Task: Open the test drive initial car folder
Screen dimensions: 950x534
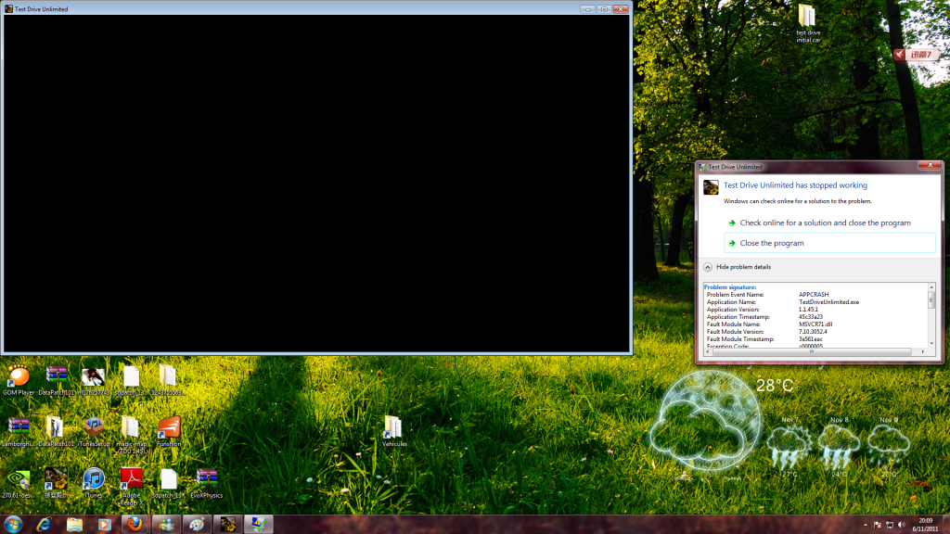Action: click(x=807, y=17)
